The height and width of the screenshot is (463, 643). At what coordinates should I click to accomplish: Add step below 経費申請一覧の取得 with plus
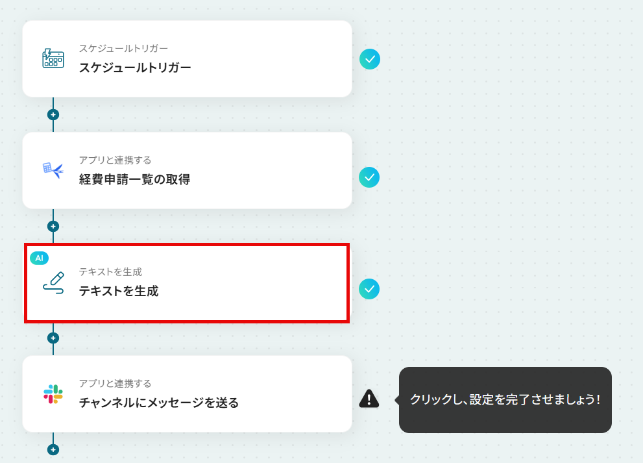tap(53, 226)
